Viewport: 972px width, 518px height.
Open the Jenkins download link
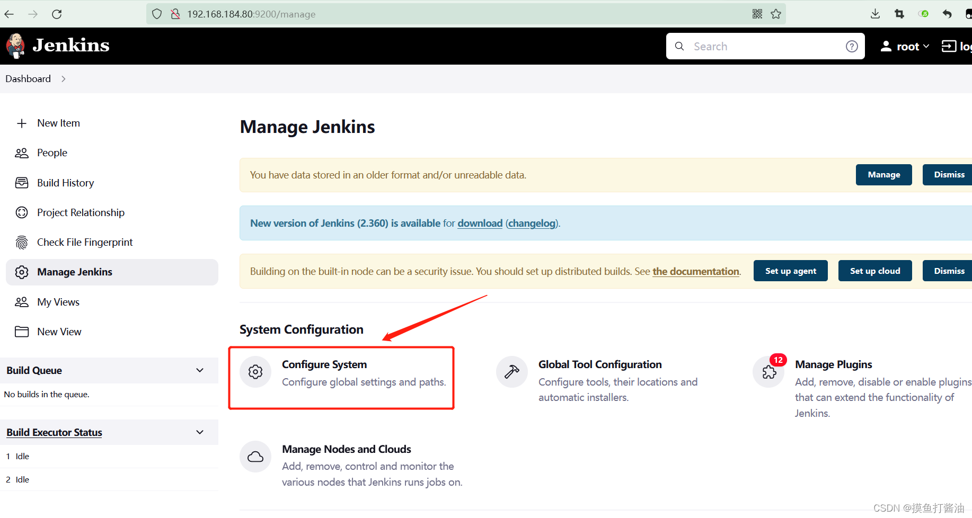pos(480,224)
